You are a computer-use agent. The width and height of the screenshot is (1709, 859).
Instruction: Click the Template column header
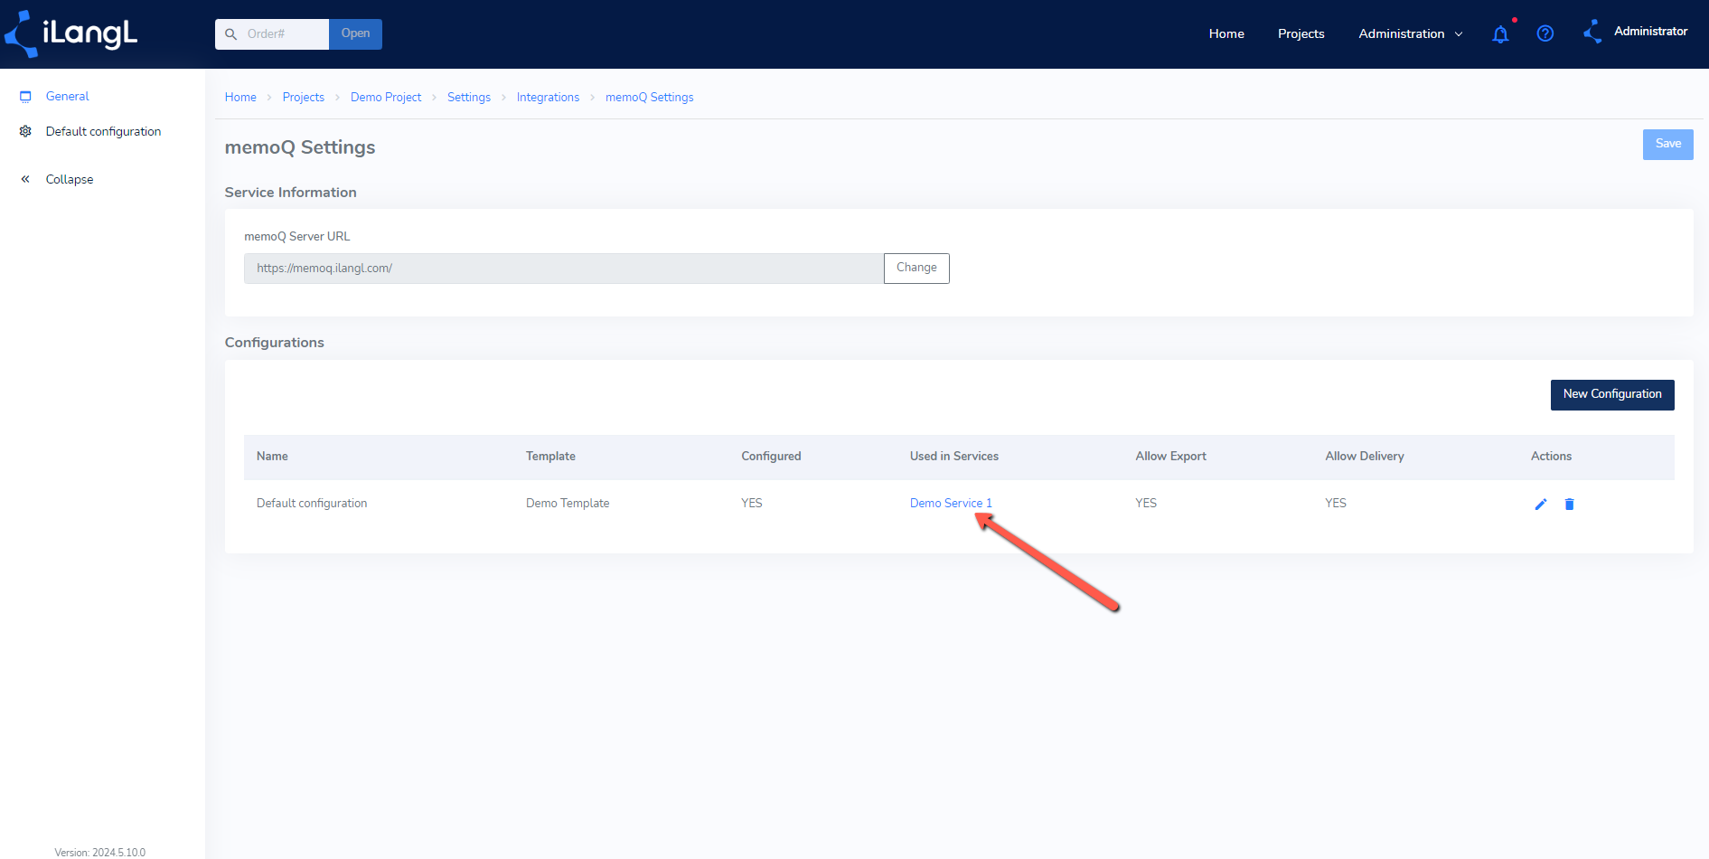[x=550, y=457]
